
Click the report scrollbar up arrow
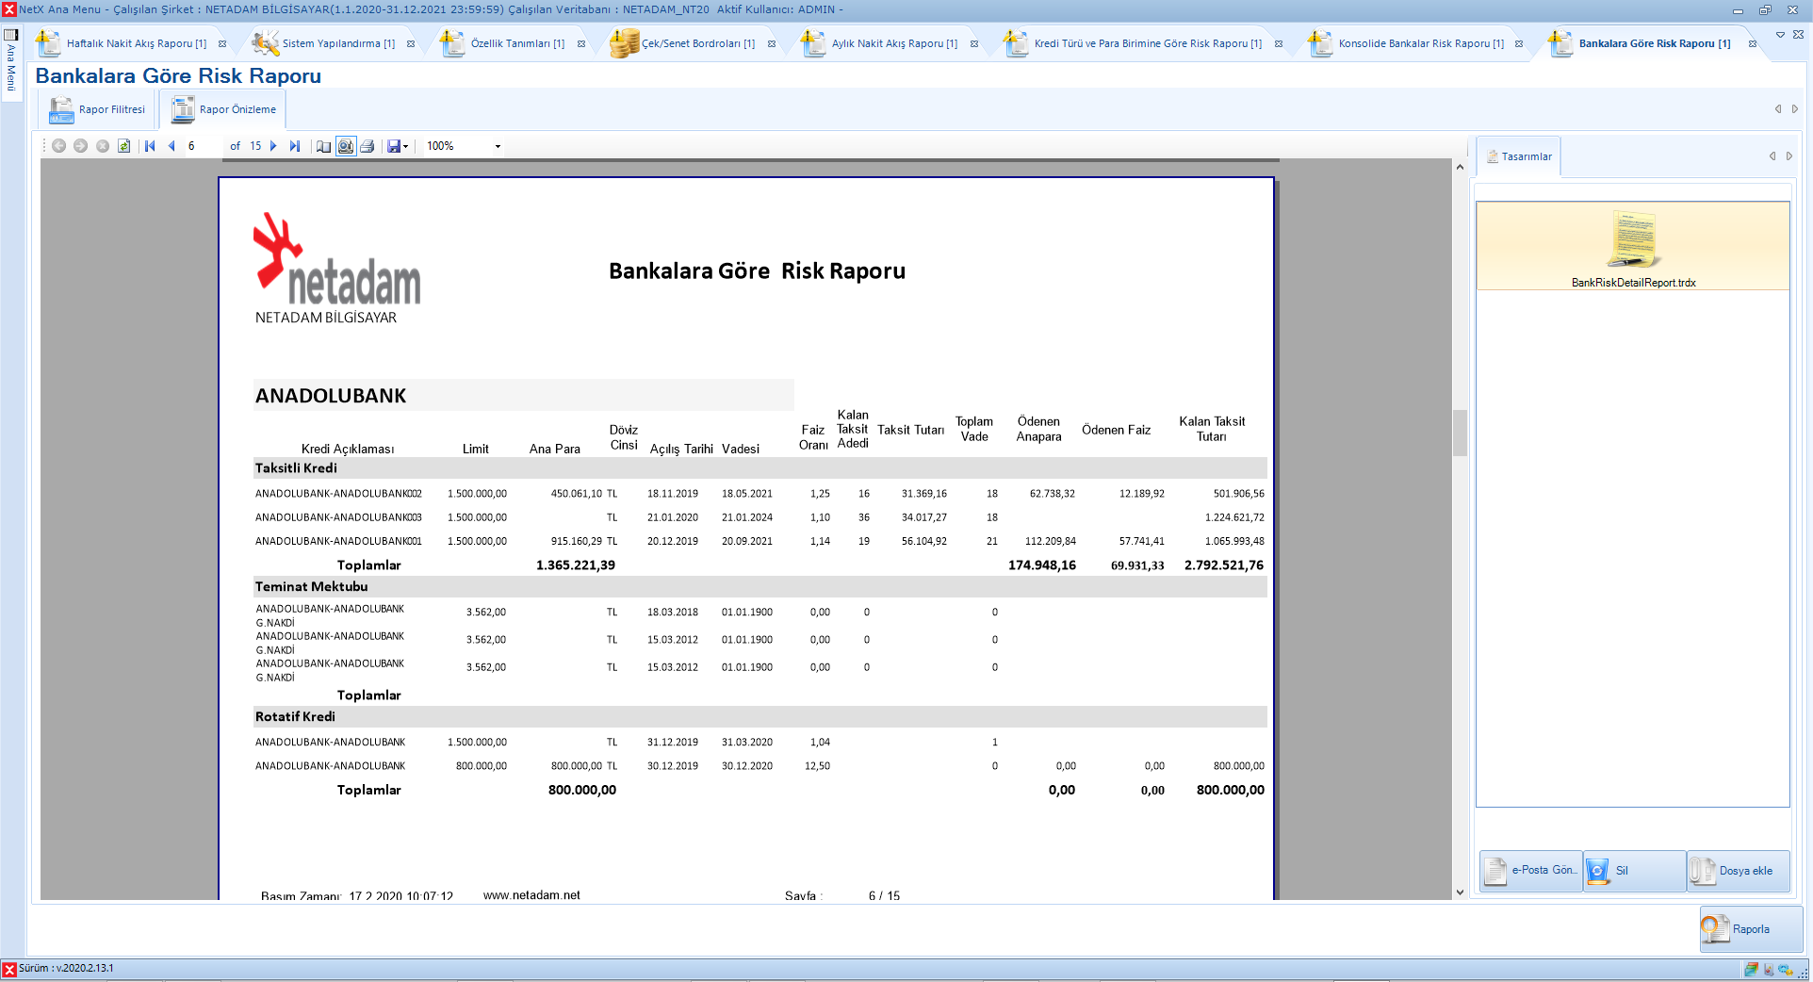click(1460, 167)
